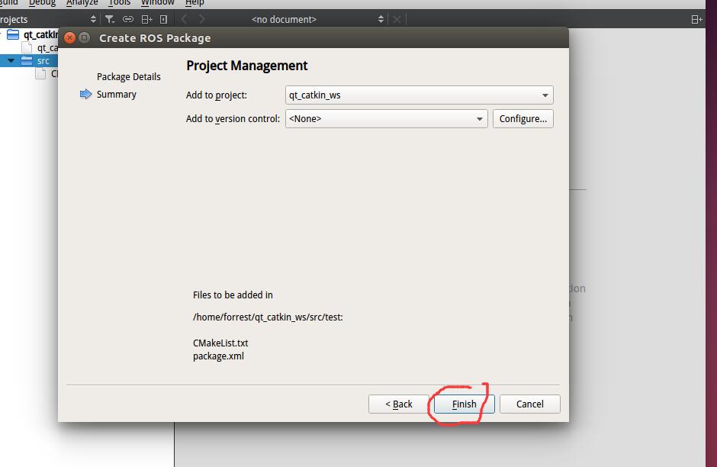The height and width of the screenshot is (467, 717).
Task: Collapse the src folder in project tree
Action: (11, 60)
